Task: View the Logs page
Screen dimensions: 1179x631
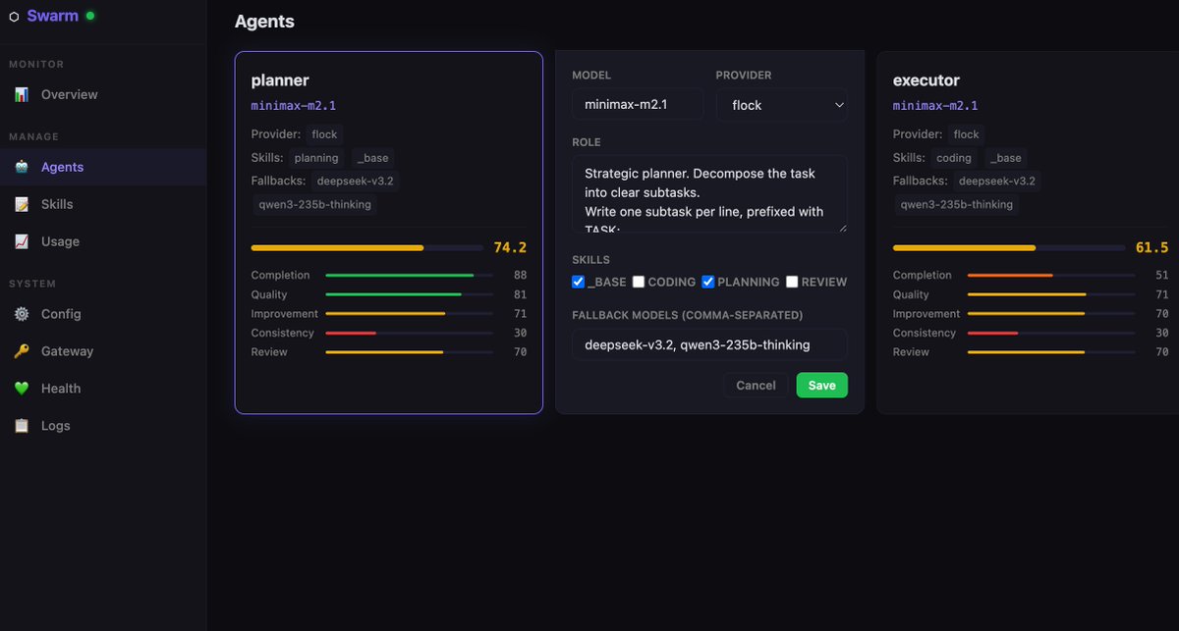Action: coord(103,426)
